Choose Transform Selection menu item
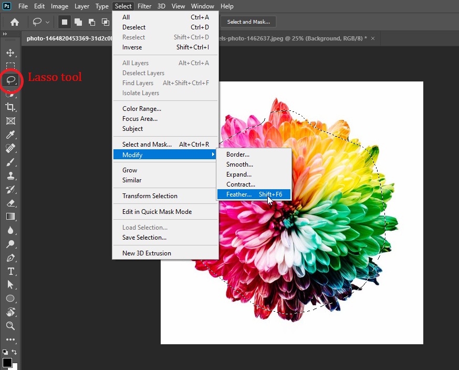459x370 pixels. [x=165, y=196]
